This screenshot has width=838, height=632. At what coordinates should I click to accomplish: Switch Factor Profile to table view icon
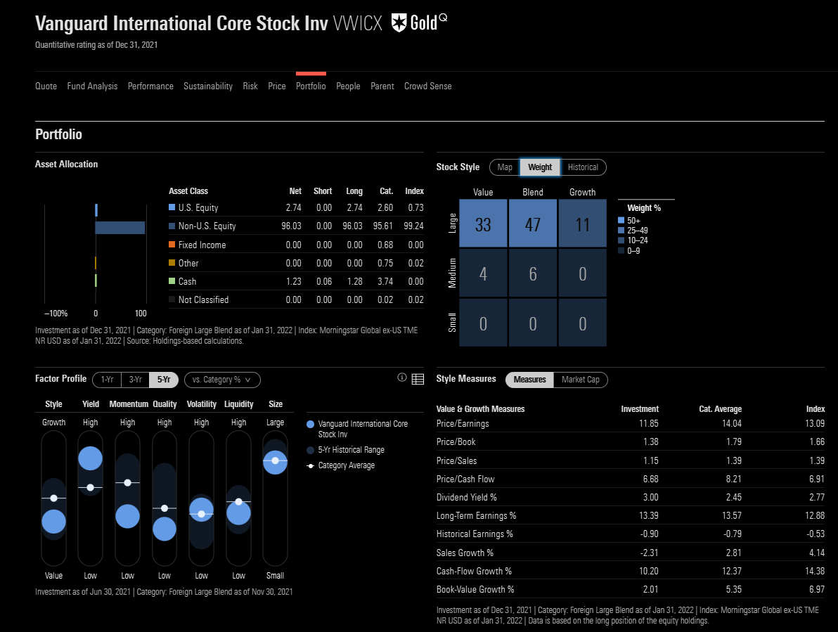(x=418, y=379)
